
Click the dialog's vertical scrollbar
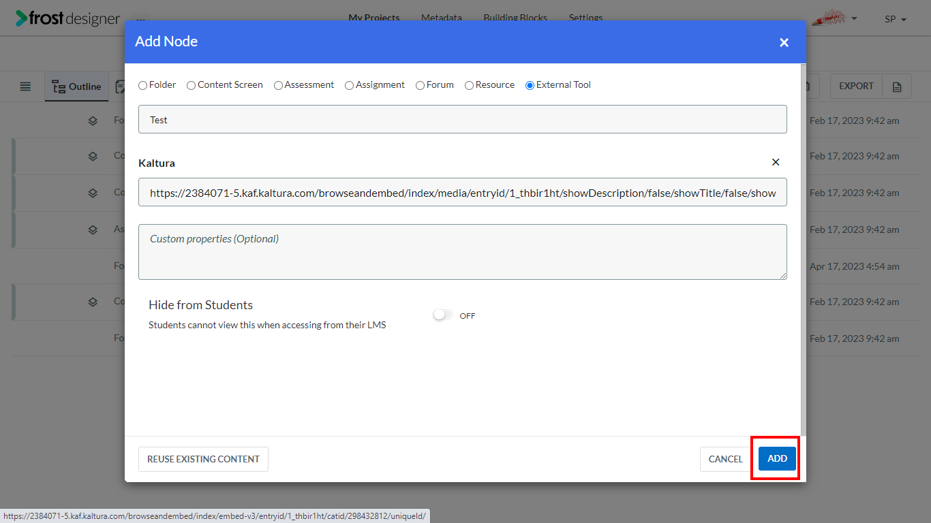coord(804,249)
